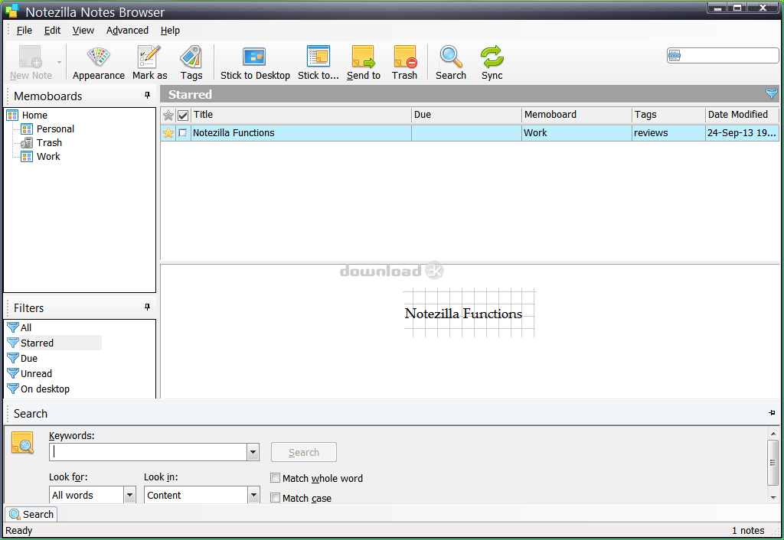
Task: Click the '1 notes' status bar text
Action: pos(748,531)
